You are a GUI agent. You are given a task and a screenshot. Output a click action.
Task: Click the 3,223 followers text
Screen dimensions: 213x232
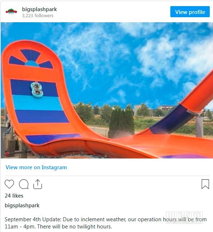click(x=38, y=15)
